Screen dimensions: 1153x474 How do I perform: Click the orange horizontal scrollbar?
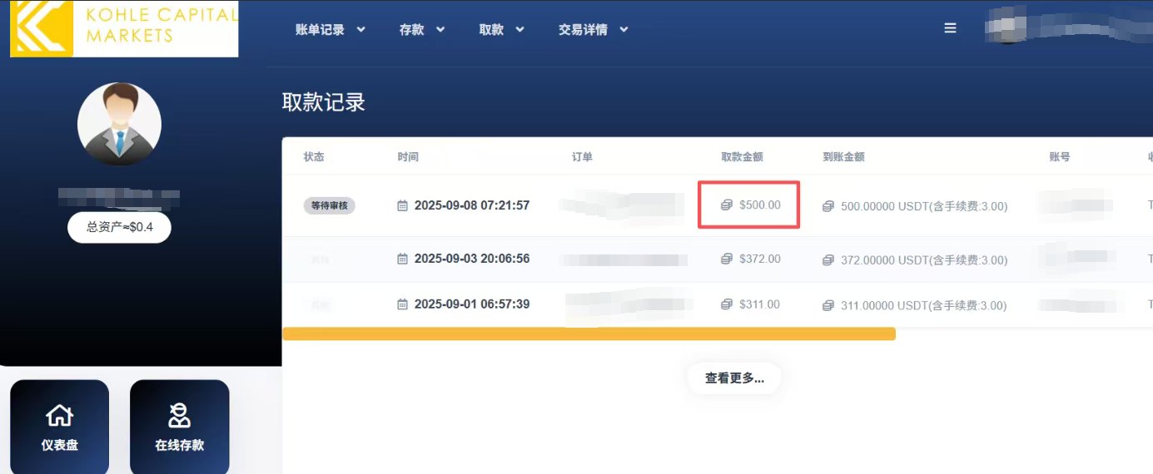click(589, 334)
